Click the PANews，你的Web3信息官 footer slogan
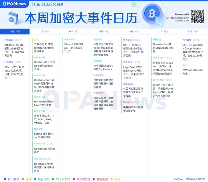Viewport: 208px width, 182px height. tap(189, 179)
